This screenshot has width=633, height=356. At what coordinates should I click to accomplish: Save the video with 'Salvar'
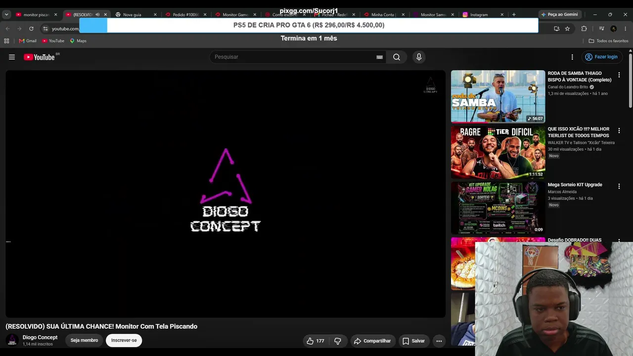tap(413, 341)
